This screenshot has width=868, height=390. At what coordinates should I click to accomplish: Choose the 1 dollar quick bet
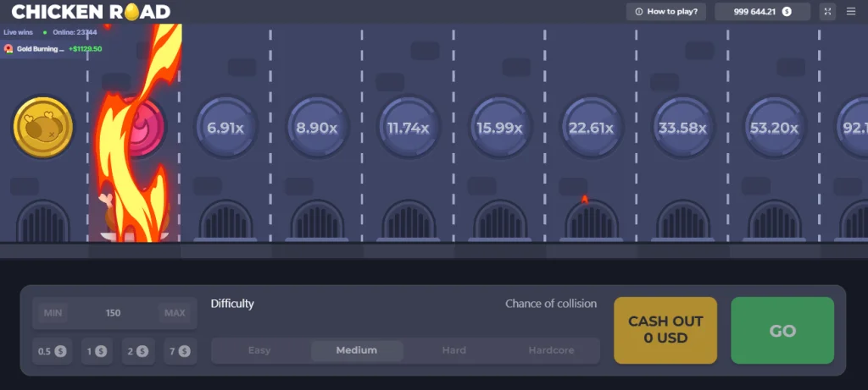click(x=97, y=351)
